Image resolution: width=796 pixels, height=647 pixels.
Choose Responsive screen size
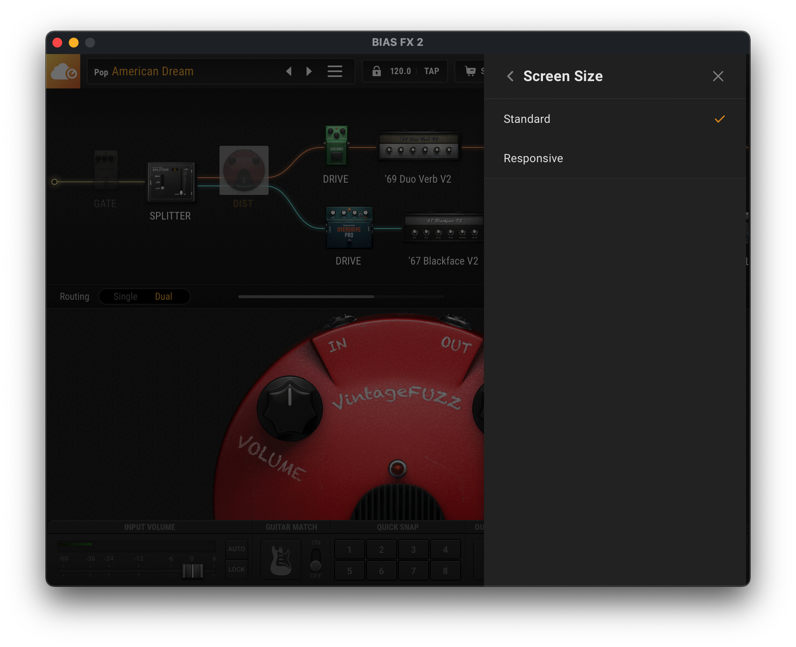[x=615, y=158]
